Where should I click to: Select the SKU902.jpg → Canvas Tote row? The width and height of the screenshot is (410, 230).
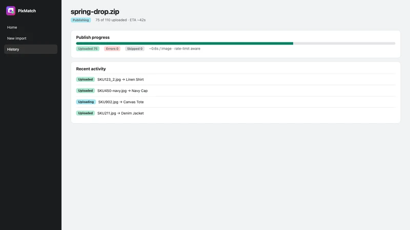point(236,102)
